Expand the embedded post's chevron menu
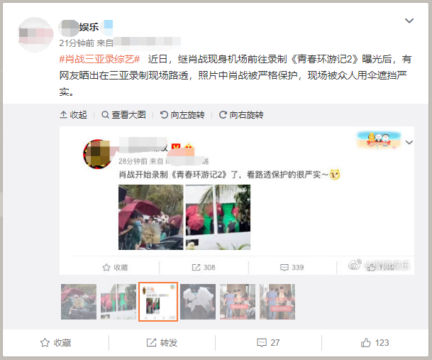The image size is (432, 360). coord(409,142)
